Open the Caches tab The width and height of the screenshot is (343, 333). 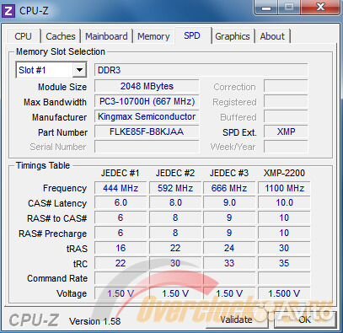61,36
